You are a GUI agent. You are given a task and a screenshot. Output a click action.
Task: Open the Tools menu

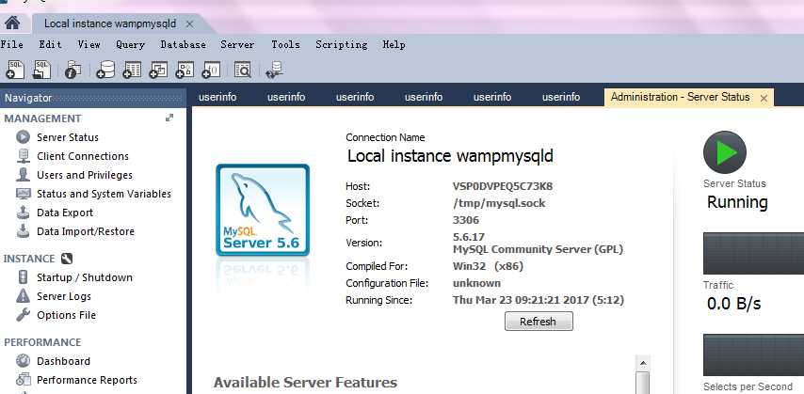(x=285, y=44)
